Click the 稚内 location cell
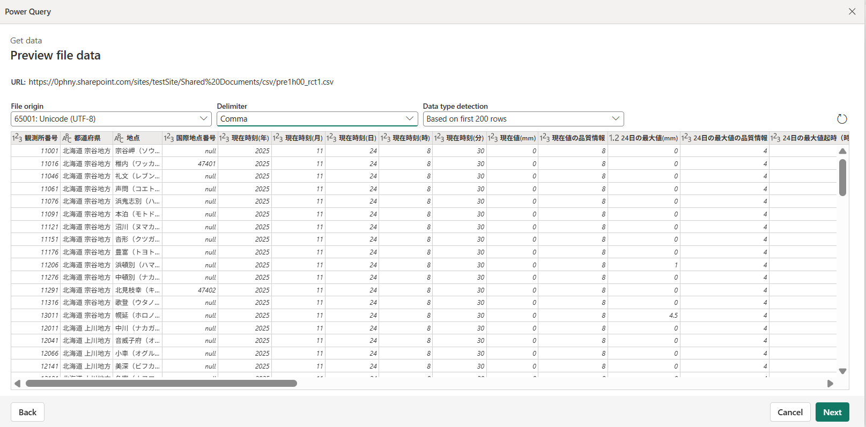The height and width of the screenshot is (427, 866). (x=138, y=163)
